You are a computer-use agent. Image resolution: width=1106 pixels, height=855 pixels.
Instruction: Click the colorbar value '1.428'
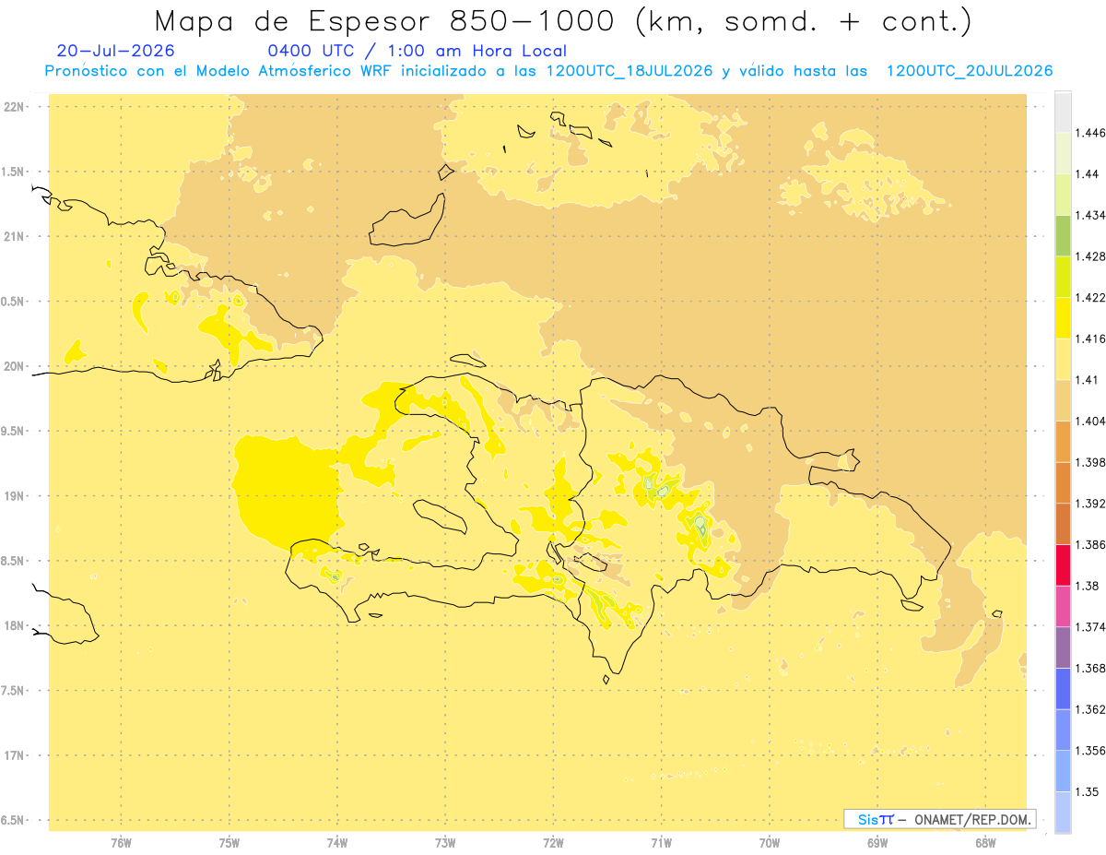(1090, 256)
